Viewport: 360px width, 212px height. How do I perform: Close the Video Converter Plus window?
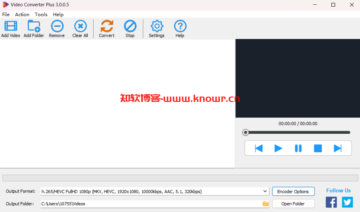[351, 5]
